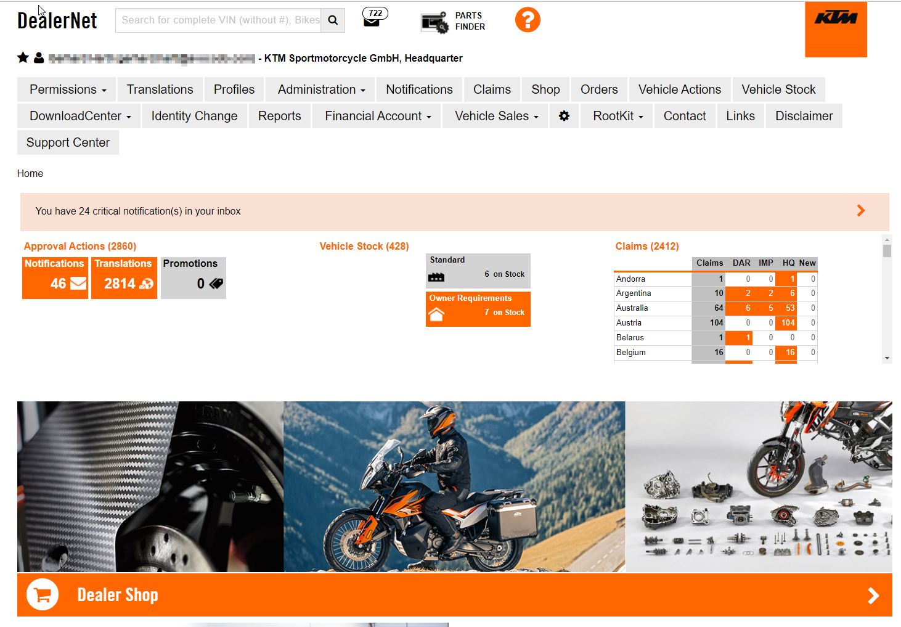Open the Profiles menu item

[234, 89]
